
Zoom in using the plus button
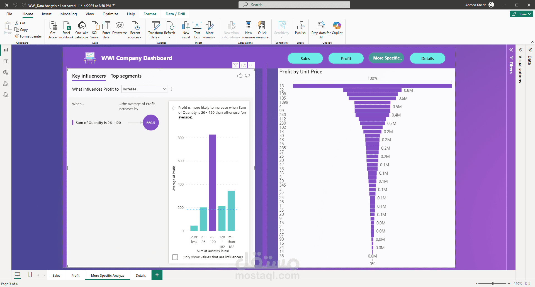coord(509,284)
